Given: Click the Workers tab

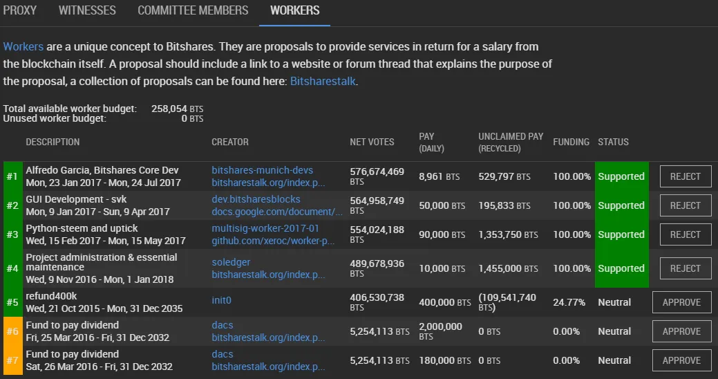Looking at the screenshot, I should [x=294, y=10].
